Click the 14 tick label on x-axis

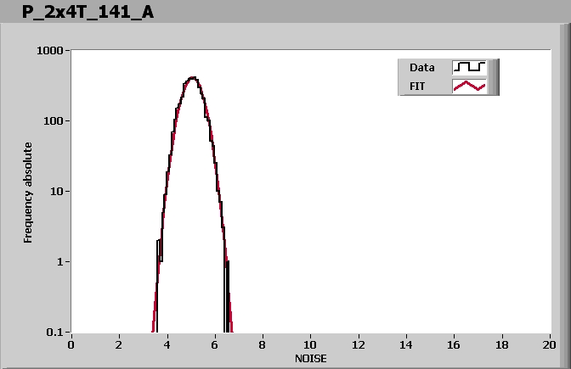click(406, 344)
